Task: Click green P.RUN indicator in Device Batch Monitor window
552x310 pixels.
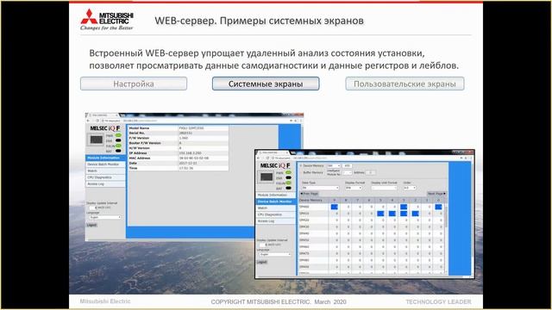Action: click(x=289, y=183)
